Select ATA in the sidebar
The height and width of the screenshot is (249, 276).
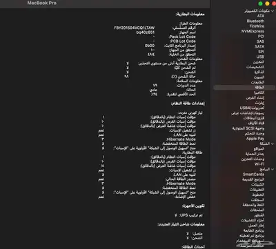click(x=261, y=16)
